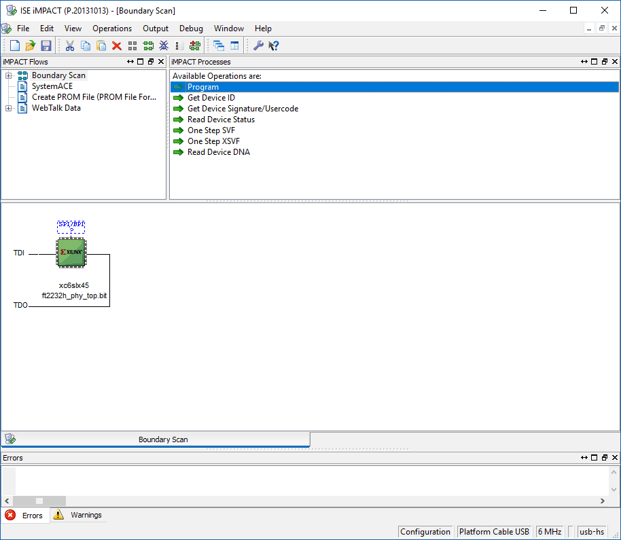Click the Cut scissors toolbar icon
This screenshot has width=621, height=540.
point(69,46)
